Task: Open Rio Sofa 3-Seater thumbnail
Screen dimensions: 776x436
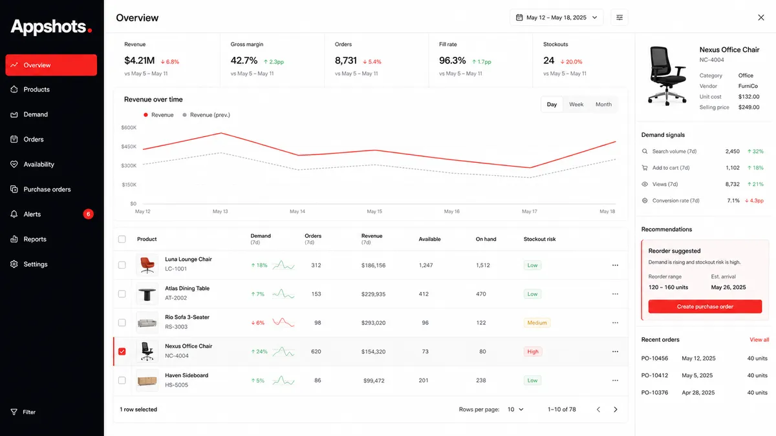Action: 147,322
